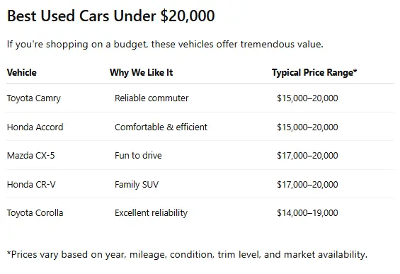The width and height of the screenshot is (400, 274).
Task: Click the prices vary footnote text
Action: [187, 255]
